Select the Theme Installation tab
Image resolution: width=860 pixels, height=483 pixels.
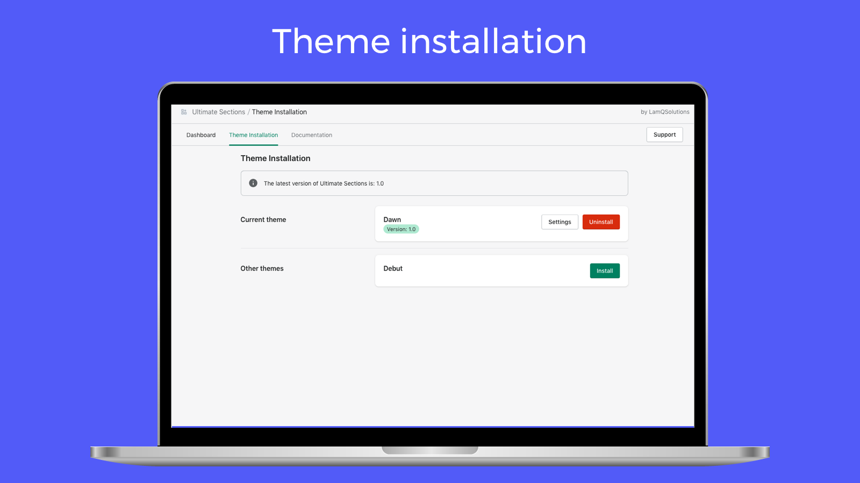253,135
